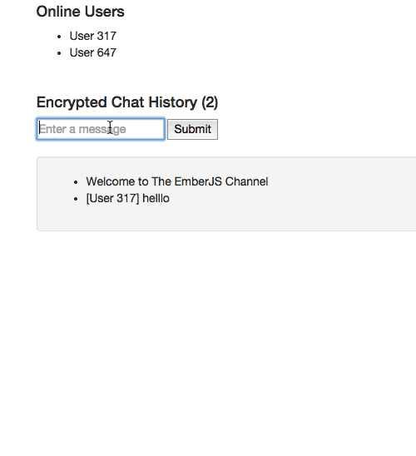
Task: Click the bullet beside User 317
Action: tap(59, 37)
